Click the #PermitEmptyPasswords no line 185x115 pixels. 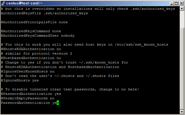pyautogui.click(x=28, y=98)
